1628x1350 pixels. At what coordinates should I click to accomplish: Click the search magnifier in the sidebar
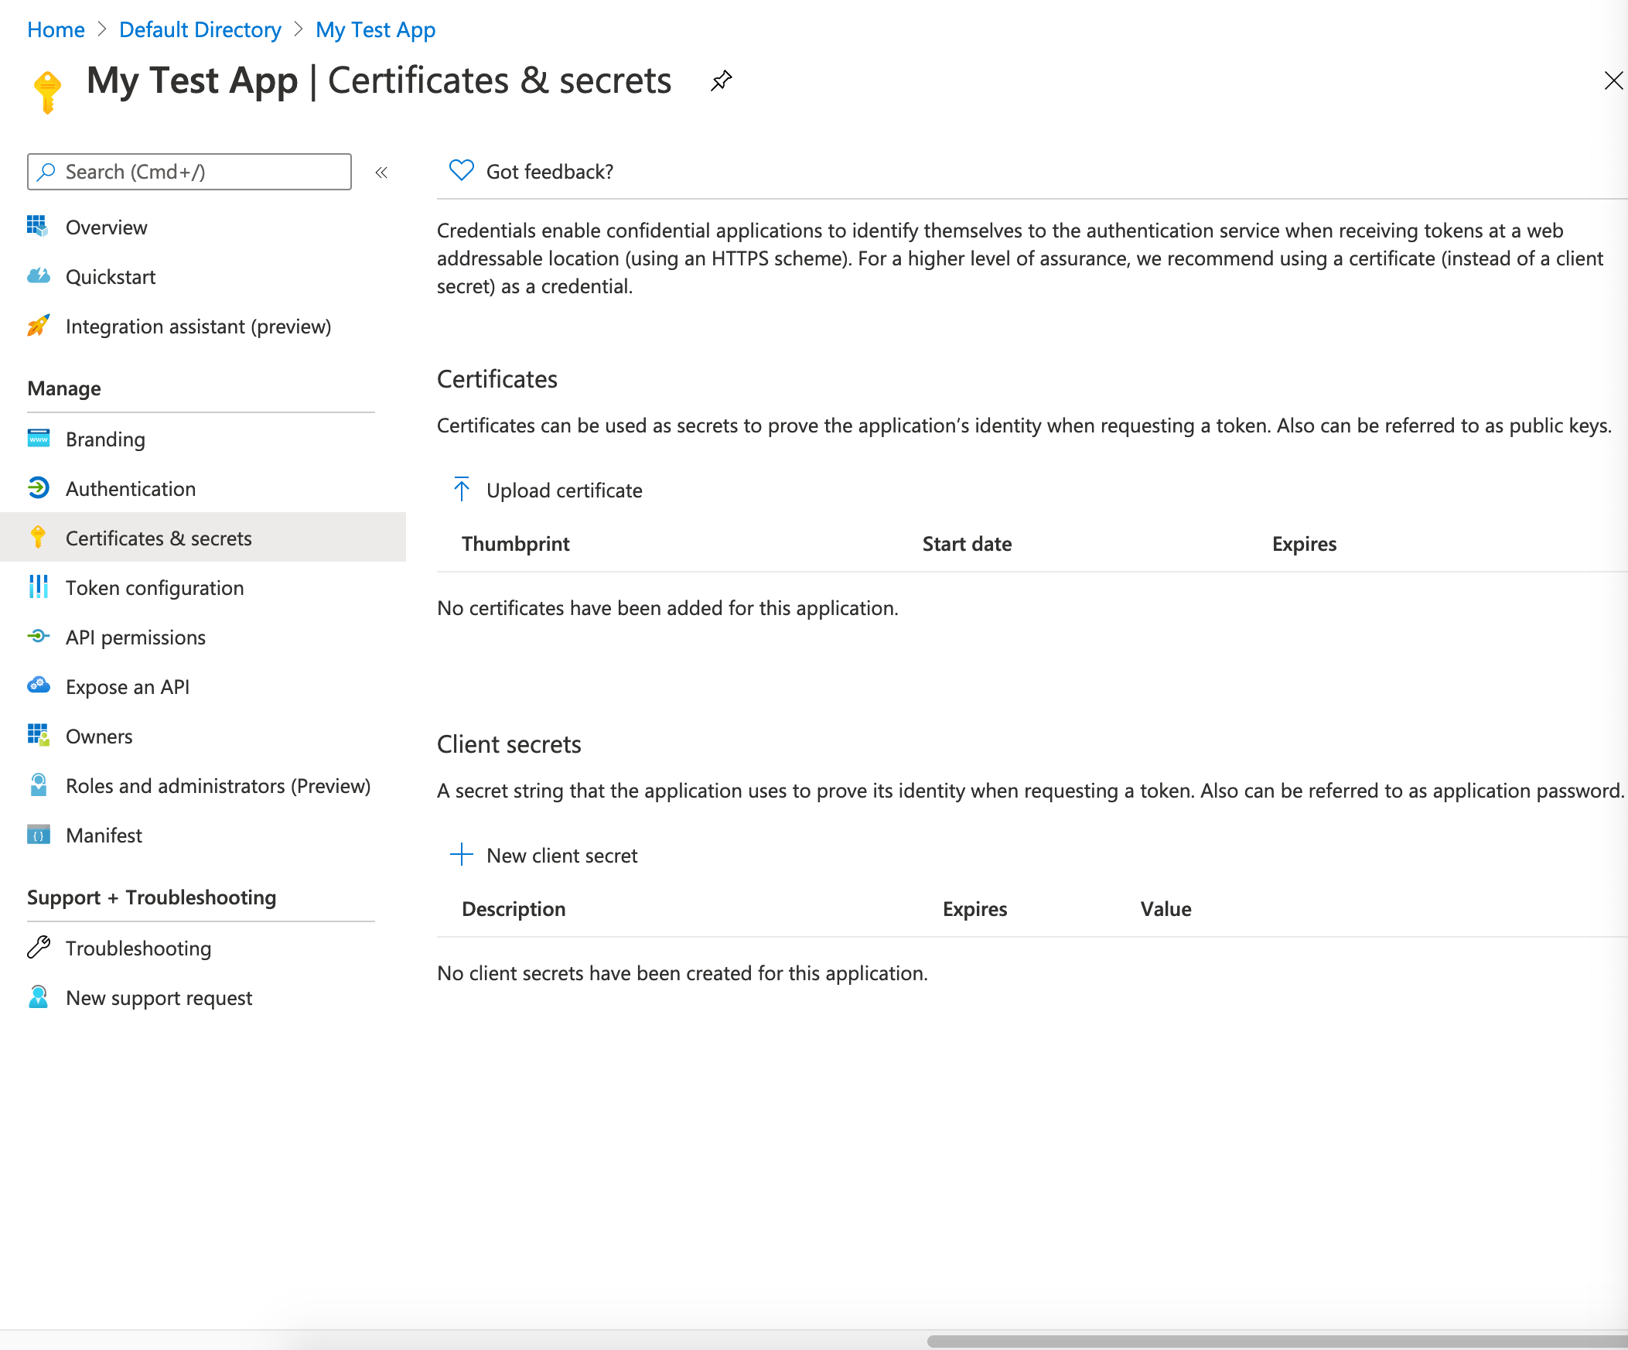(47, 172)
